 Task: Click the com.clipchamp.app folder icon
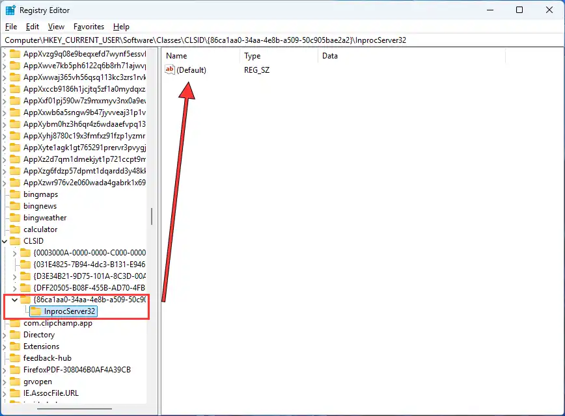coord(15,323)
